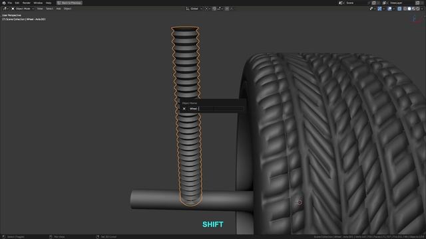This screenshot has height=239, width=426.
Task: Click the scene statistics in status bar
Action: (x=369, y=237)
